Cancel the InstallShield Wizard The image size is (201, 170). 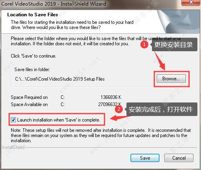(179, 158)
